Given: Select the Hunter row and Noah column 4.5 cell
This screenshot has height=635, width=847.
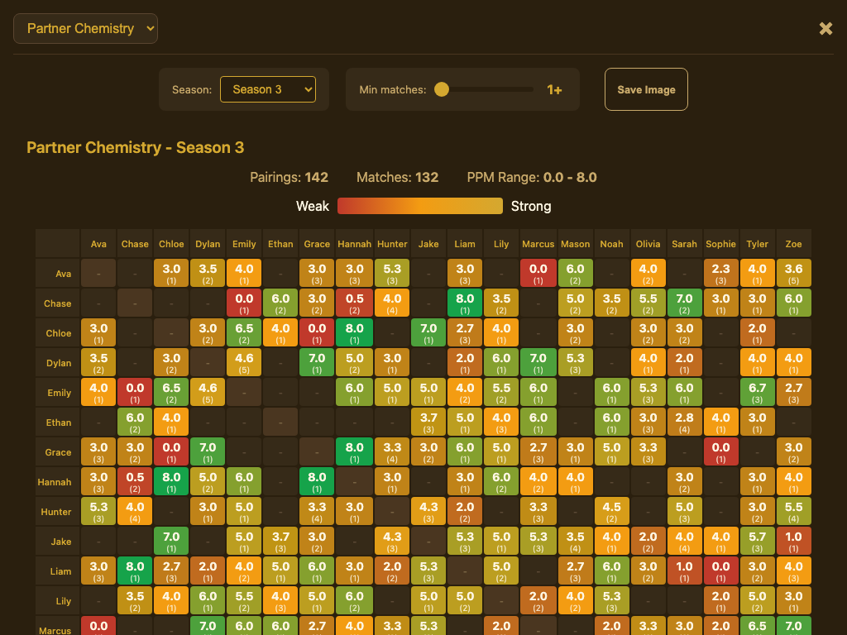Looking at the screenshot, I should 611,511.
